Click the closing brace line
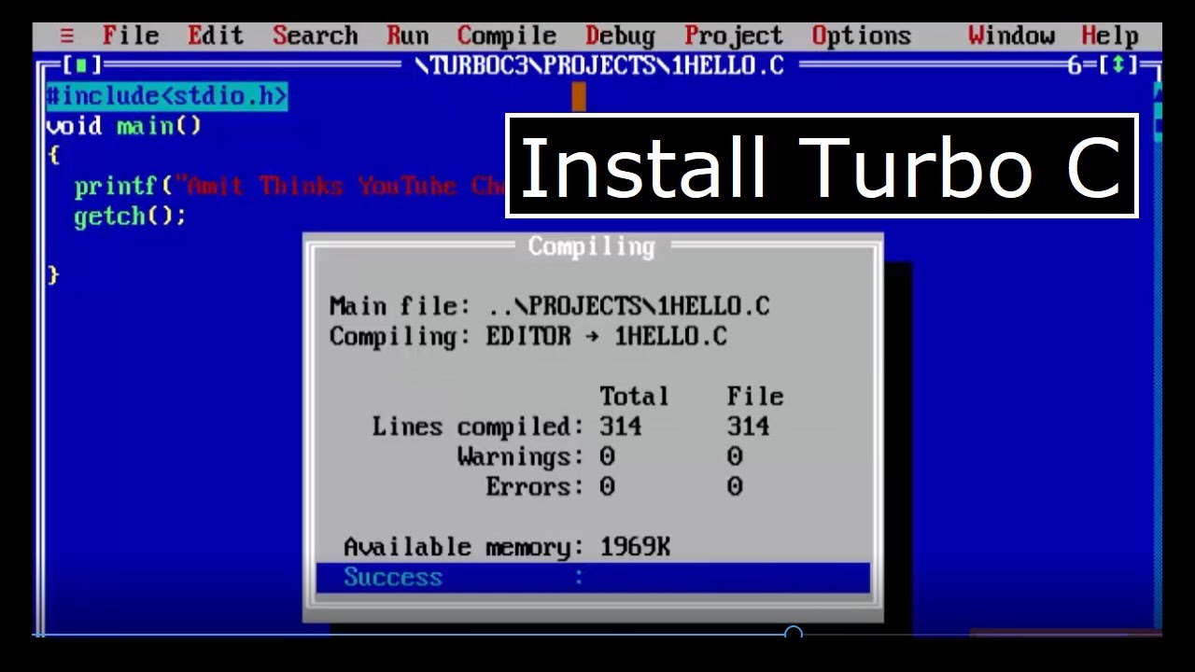Screen dimensions: 1195x672 53,275
